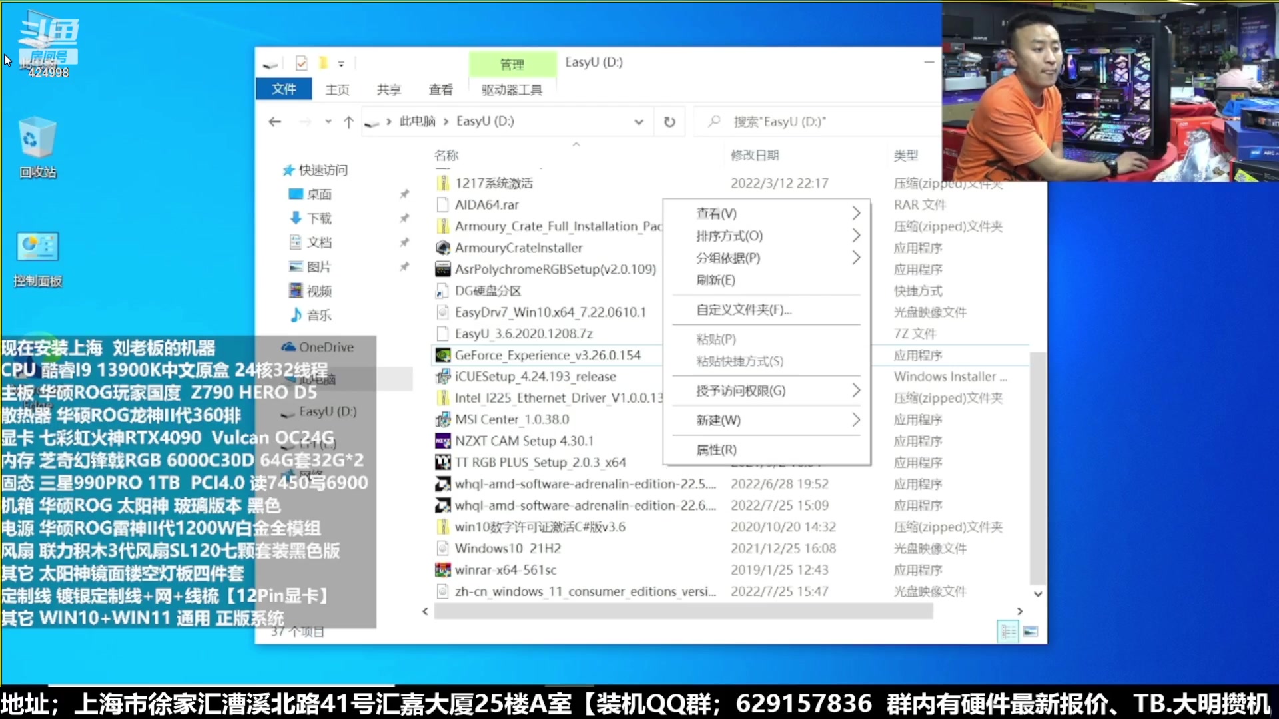The width and height of the screenshot is (1279, 719).
Task: Select Intel_I225_Ethernet_Driver file
Action: pyautogui.click(x=558, y=398)
